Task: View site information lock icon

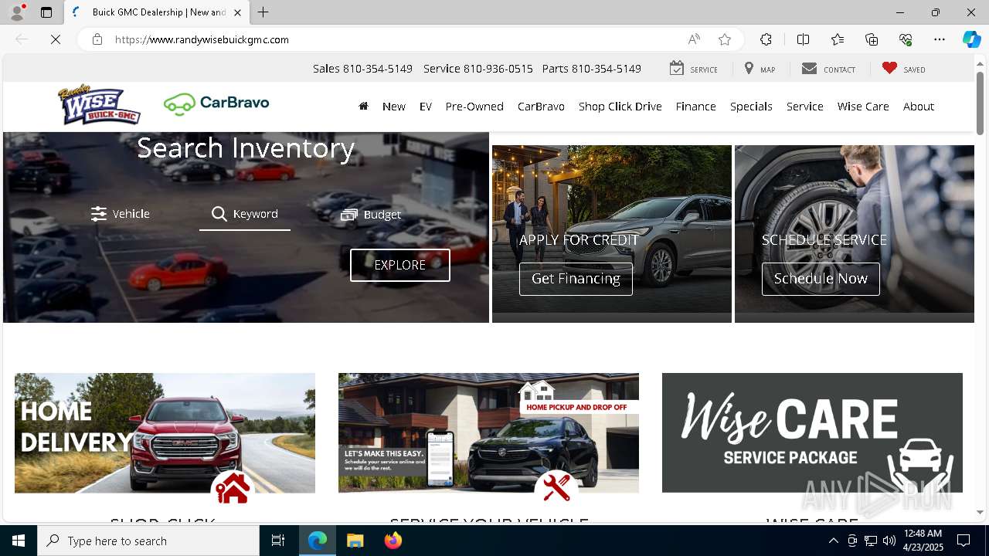Action: (x=97, y=39)
